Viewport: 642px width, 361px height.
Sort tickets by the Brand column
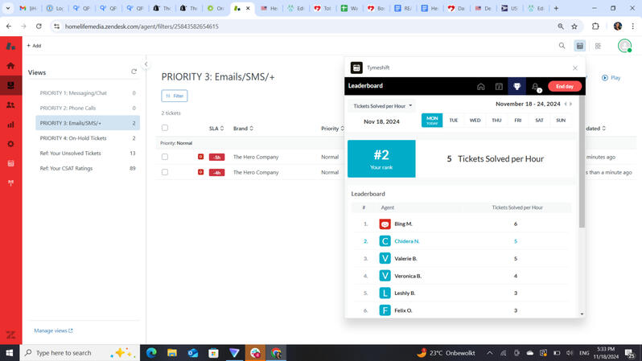(x=243, y=129)
